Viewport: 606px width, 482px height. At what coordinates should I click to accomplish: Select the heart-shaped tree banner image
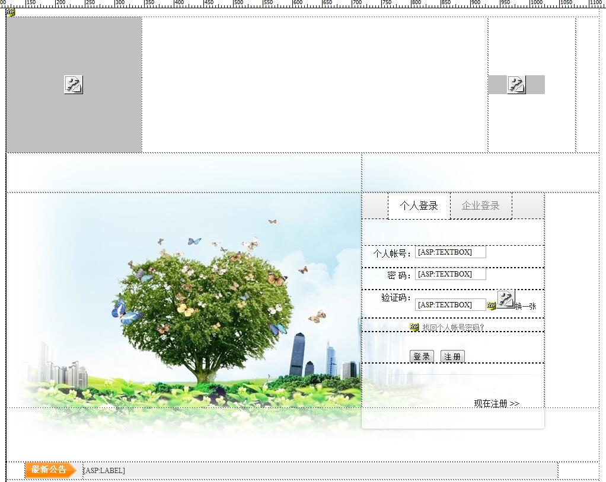pyautogui.click(x=184, y=300)
